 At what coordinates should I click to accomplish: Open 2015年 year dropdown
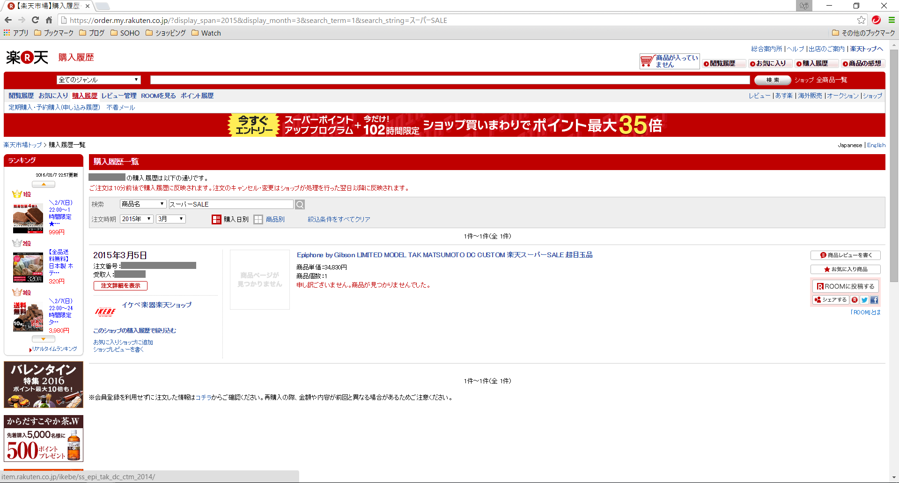point(137,219)
